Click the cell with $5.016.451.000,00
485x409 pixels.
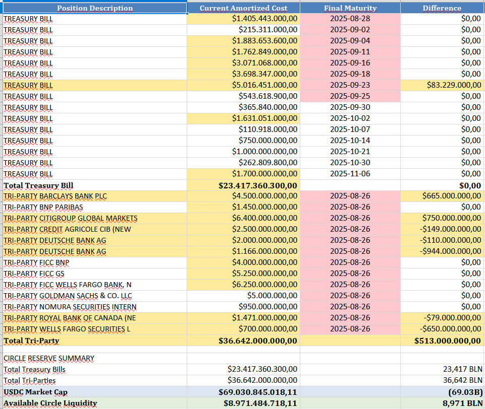click(243, 86)
